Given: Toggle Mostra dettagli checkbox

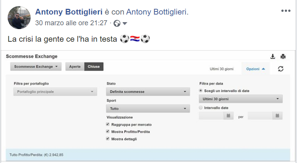Looking at the screenshot, I should point(108,139).
